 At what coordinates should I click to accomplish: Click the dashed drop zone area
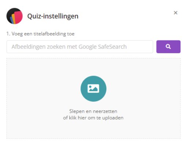point(94,98)
